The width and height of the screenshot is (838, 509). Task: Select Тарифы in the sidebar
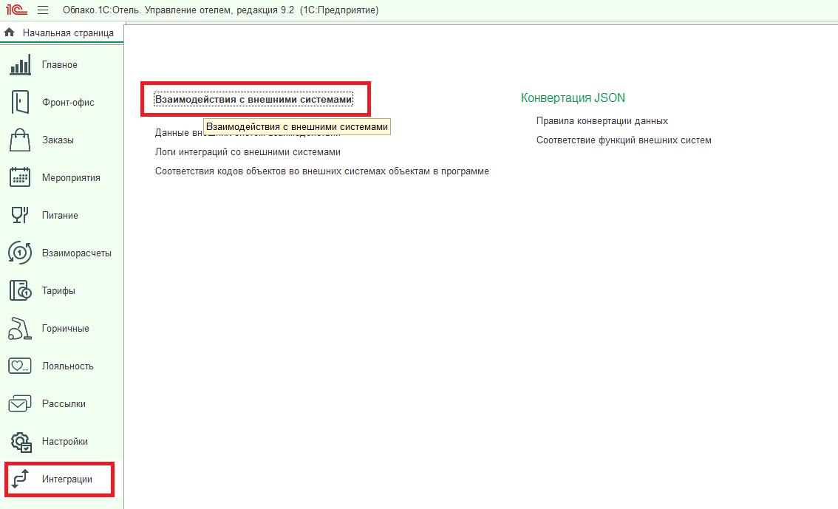(x=59, y=290)
